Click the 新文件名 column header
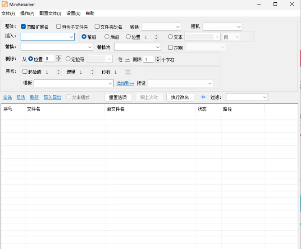 pyautogui.click(x=150, y=109)
